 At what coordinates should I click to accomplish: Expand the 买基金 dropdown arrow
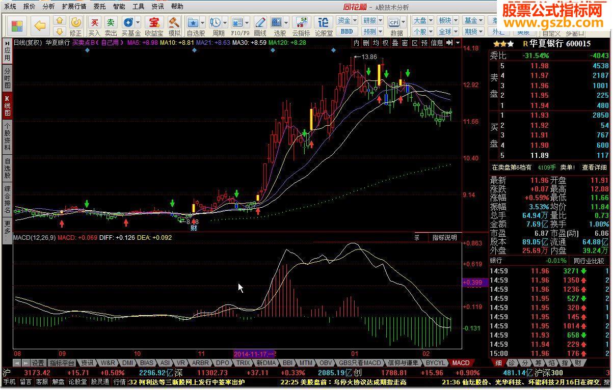[x=138, y=22]
